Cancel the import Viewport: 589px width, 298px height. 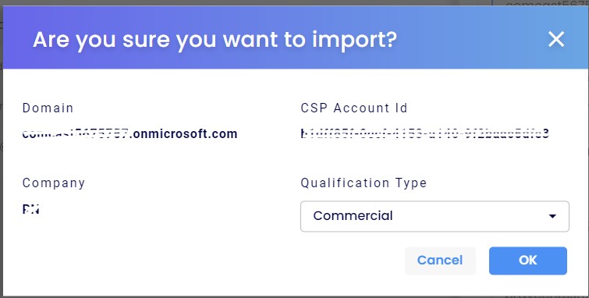440,261
